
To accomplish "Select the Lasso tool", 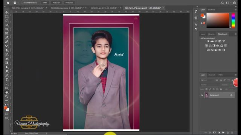I will [x=7, y=21].
